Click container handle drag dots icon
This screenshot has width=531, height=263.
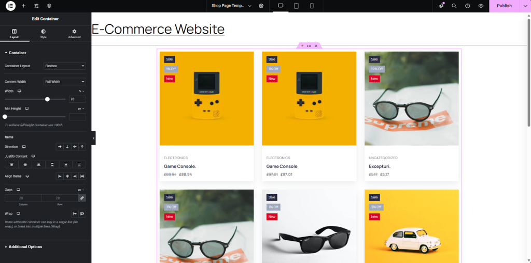[x=309, y=45]
